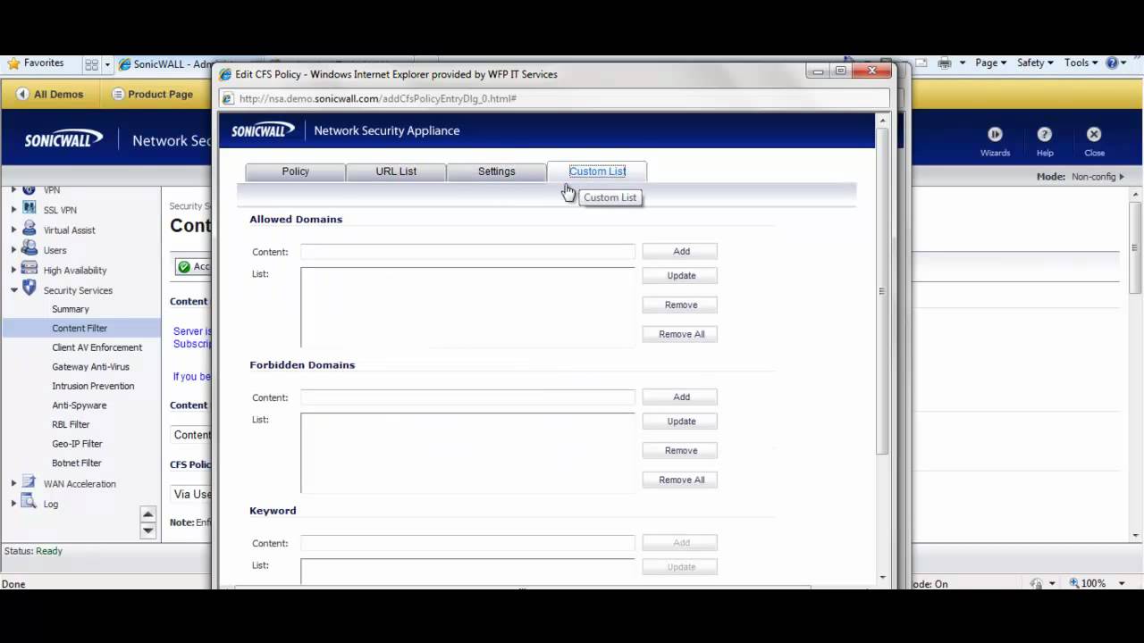Click the SonicWALL Close X icon
This screenshot has height=643, width=1144.
pyautogui.click(x=1094, y=134)
